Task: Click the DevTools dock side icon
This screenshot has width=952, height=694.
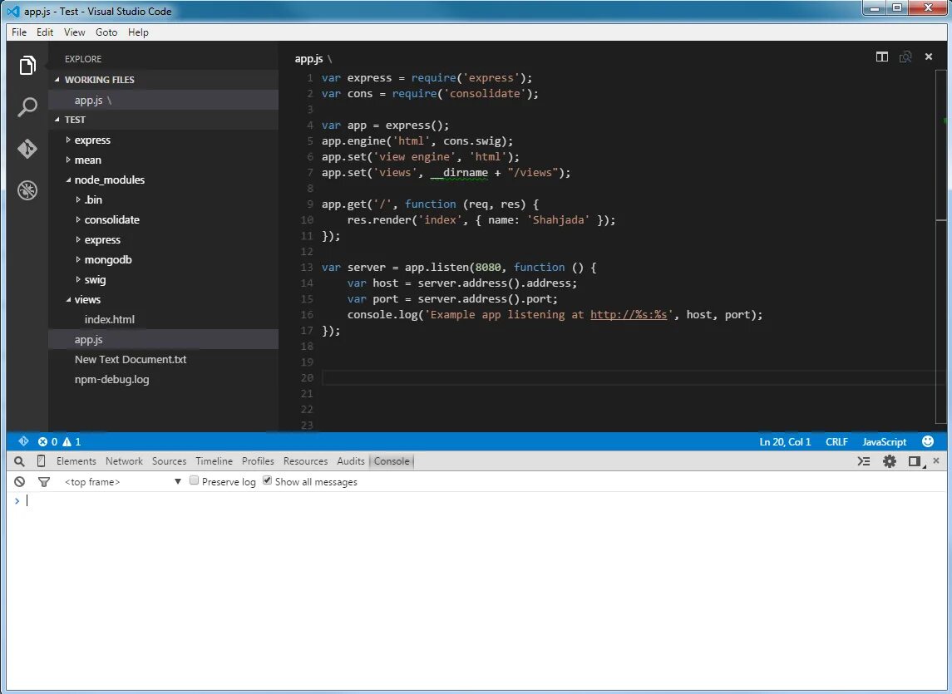Action: [x=915, y=461]
